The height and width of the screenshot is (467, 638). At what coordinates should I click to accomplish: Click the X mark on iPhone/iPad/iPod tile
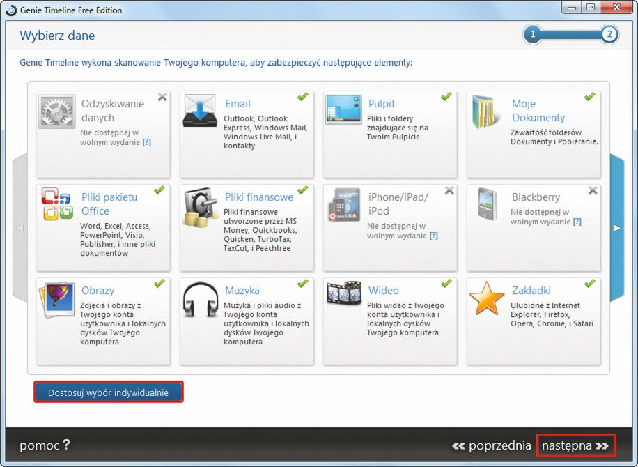pyautogui.click(x=449, y=190)
